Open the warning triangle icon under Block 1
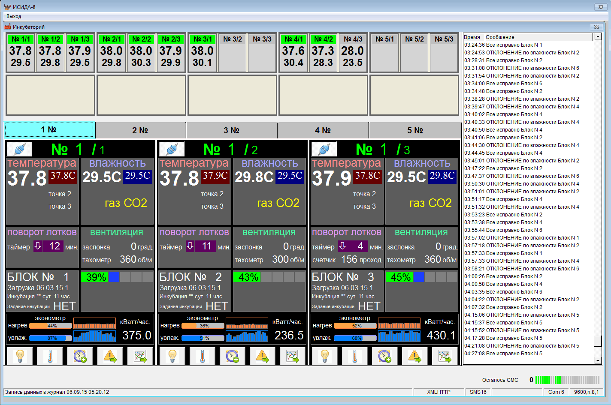611x405 pixels. (110, 356)
